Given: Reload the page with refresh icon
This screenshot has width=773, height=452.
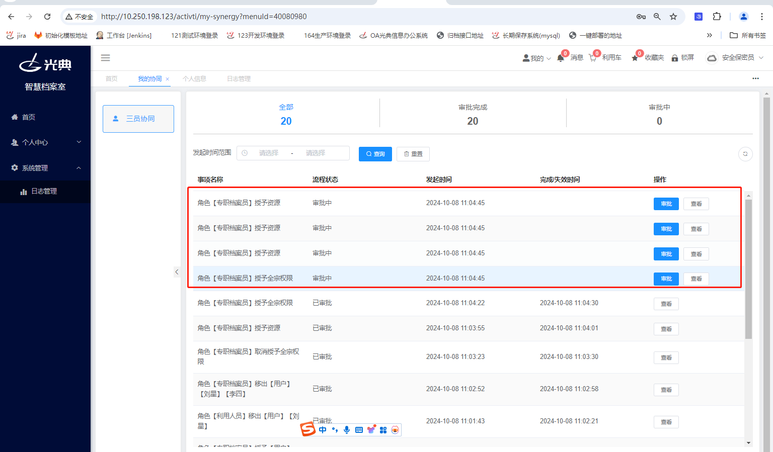Looking at the screenshot, I should point(47,17).
